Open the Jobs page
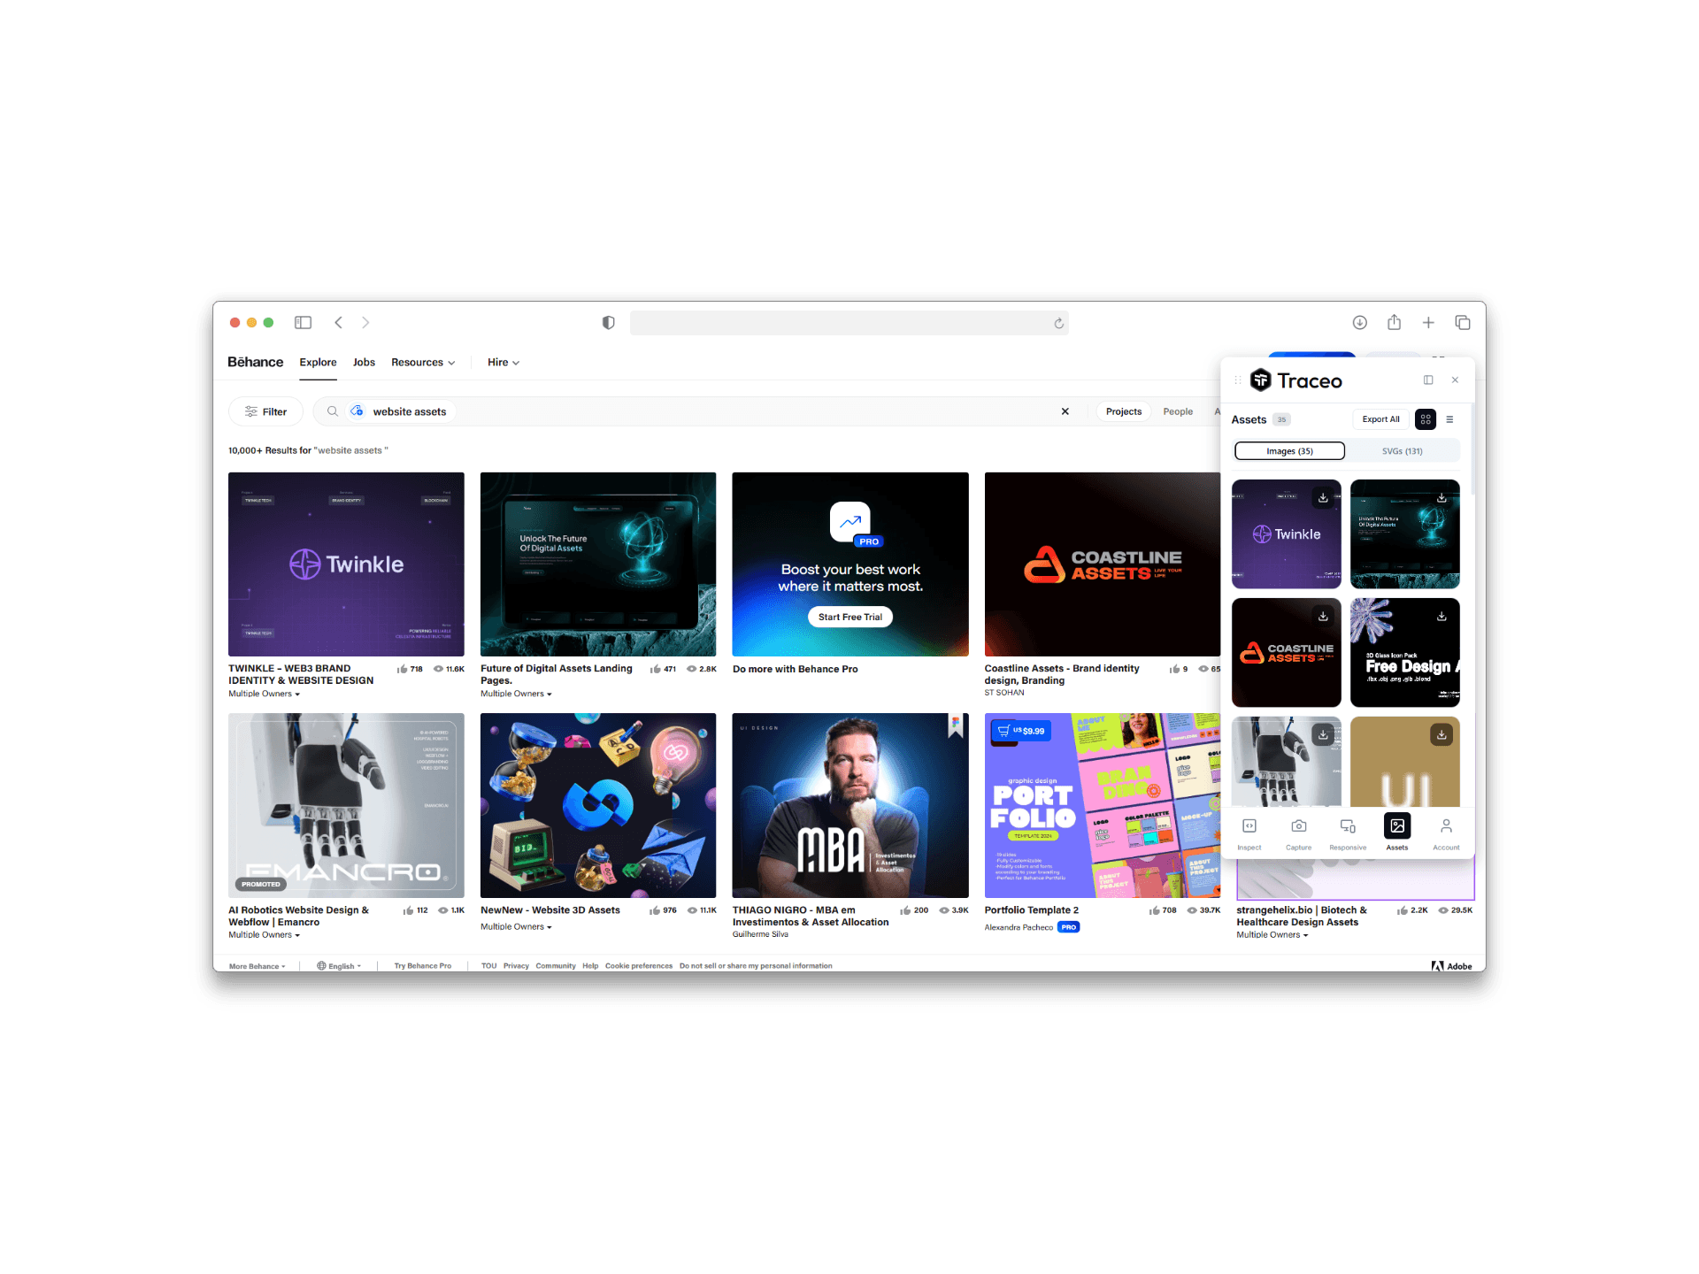Viewport: 1699px width, 1274px height. click(x=364, y=363)
